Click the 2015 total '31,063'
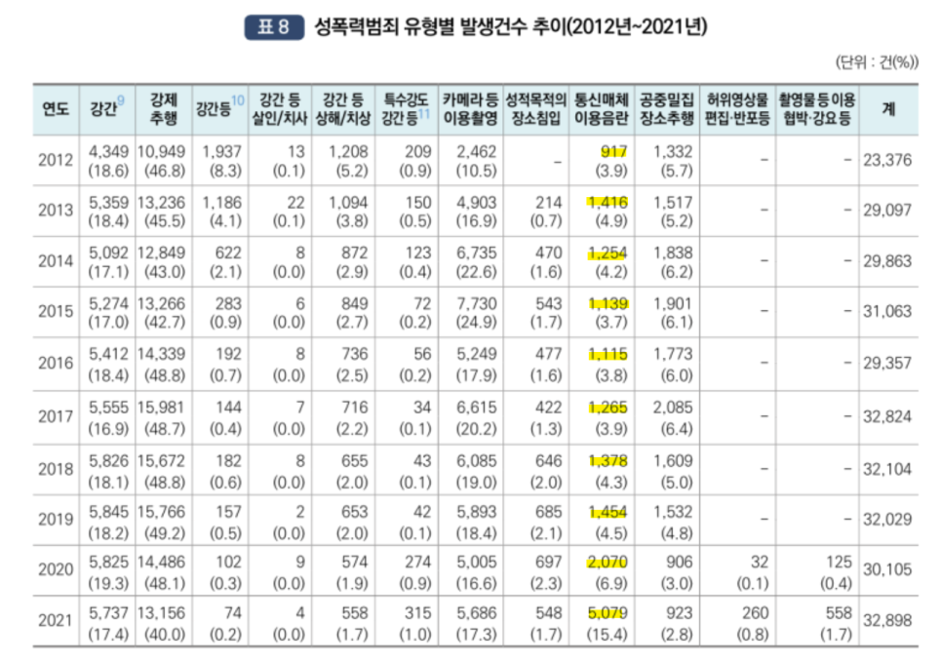942x663 pixels. 887,312
